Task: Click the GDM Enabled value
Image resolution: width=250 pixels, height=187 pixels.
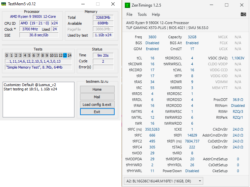Action: 152,49
